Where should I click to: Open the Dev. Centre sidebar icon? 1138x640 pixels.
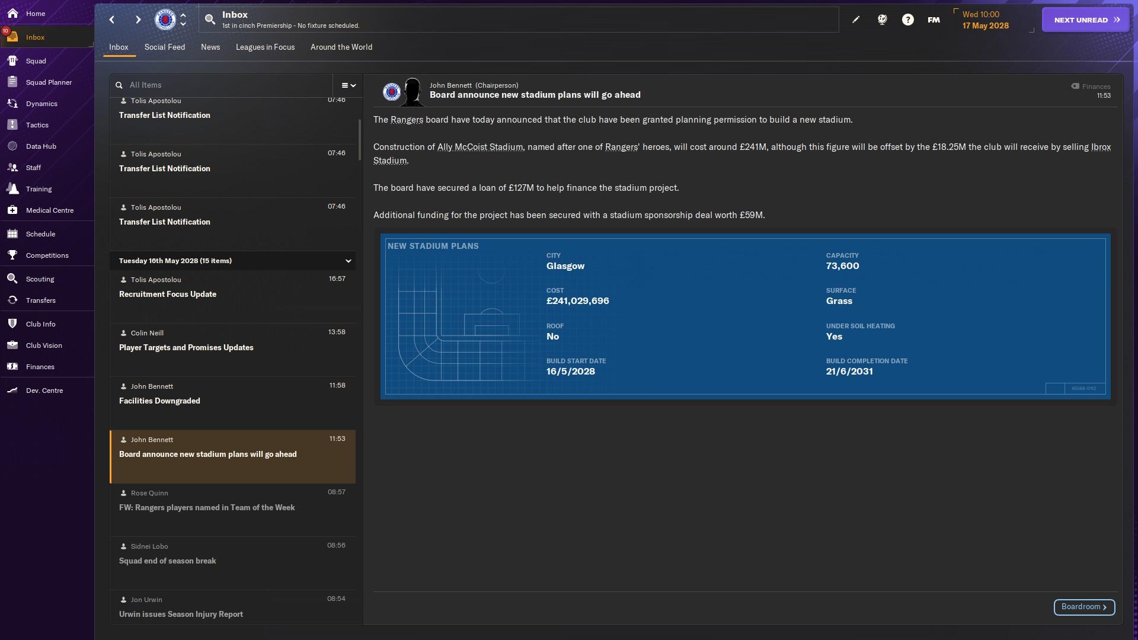click(12, 390)
